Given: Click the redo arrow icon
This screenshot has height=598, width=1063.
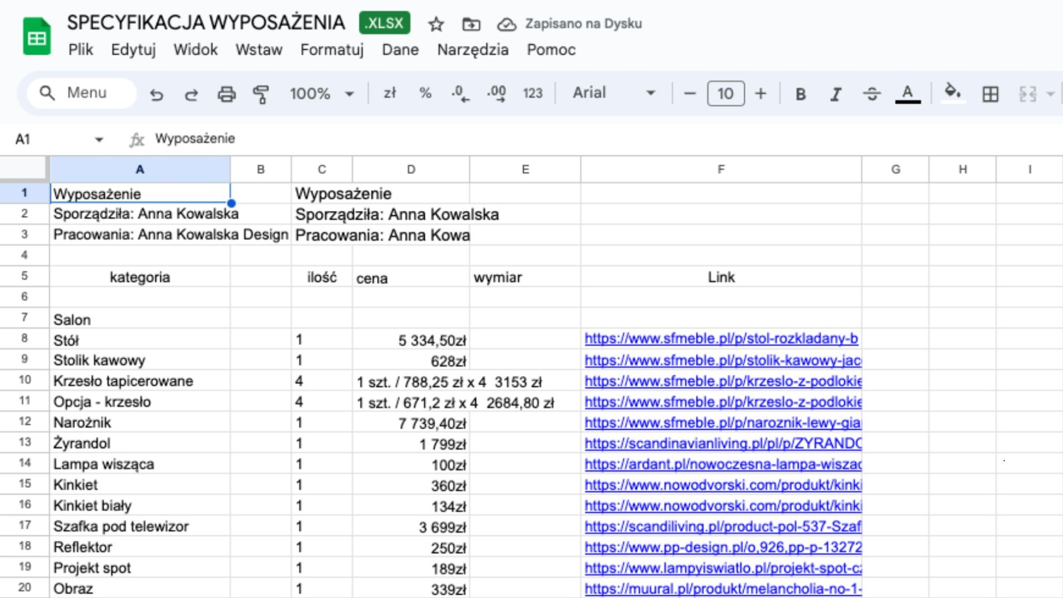Looking at the screenshot, I should pyautogui.click(x=191, y=94).
